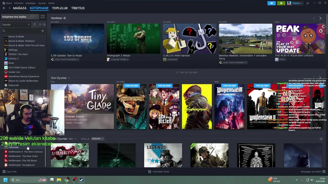
Task: Open the TIBETIUS profile tab
Action: click(x=78, y=8)
